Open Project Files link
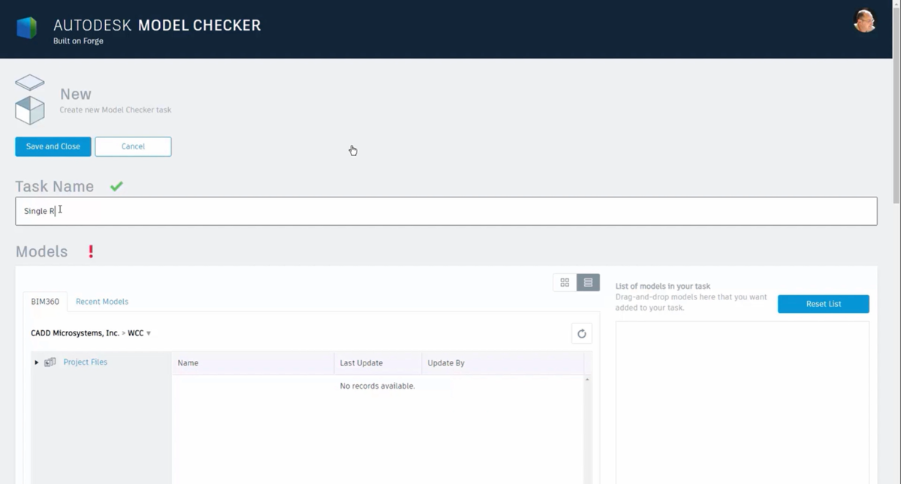Viewport: 901px width, 484px height. [86, 362]
